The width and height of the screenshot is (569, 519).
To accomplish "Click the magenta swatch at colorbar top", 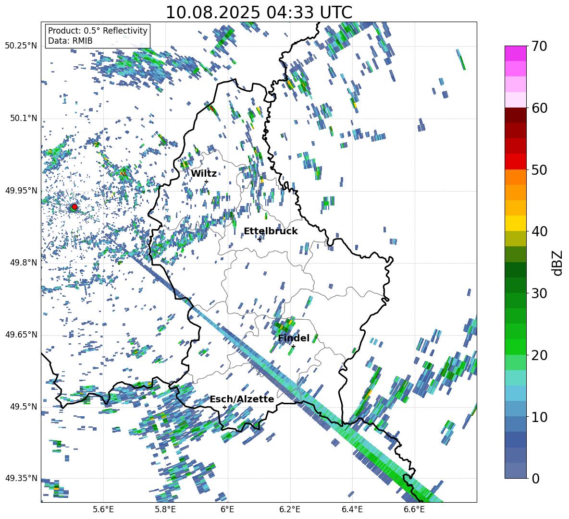I will [516, 53].
